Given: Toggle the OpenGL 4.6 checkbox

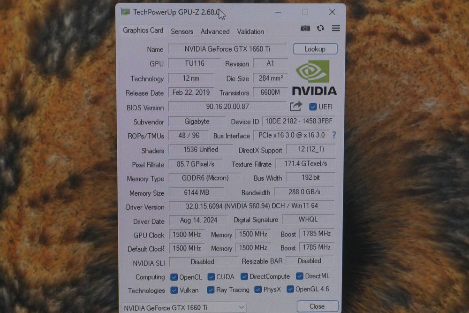Looking at the screenshot, I should tap(290, 289).
